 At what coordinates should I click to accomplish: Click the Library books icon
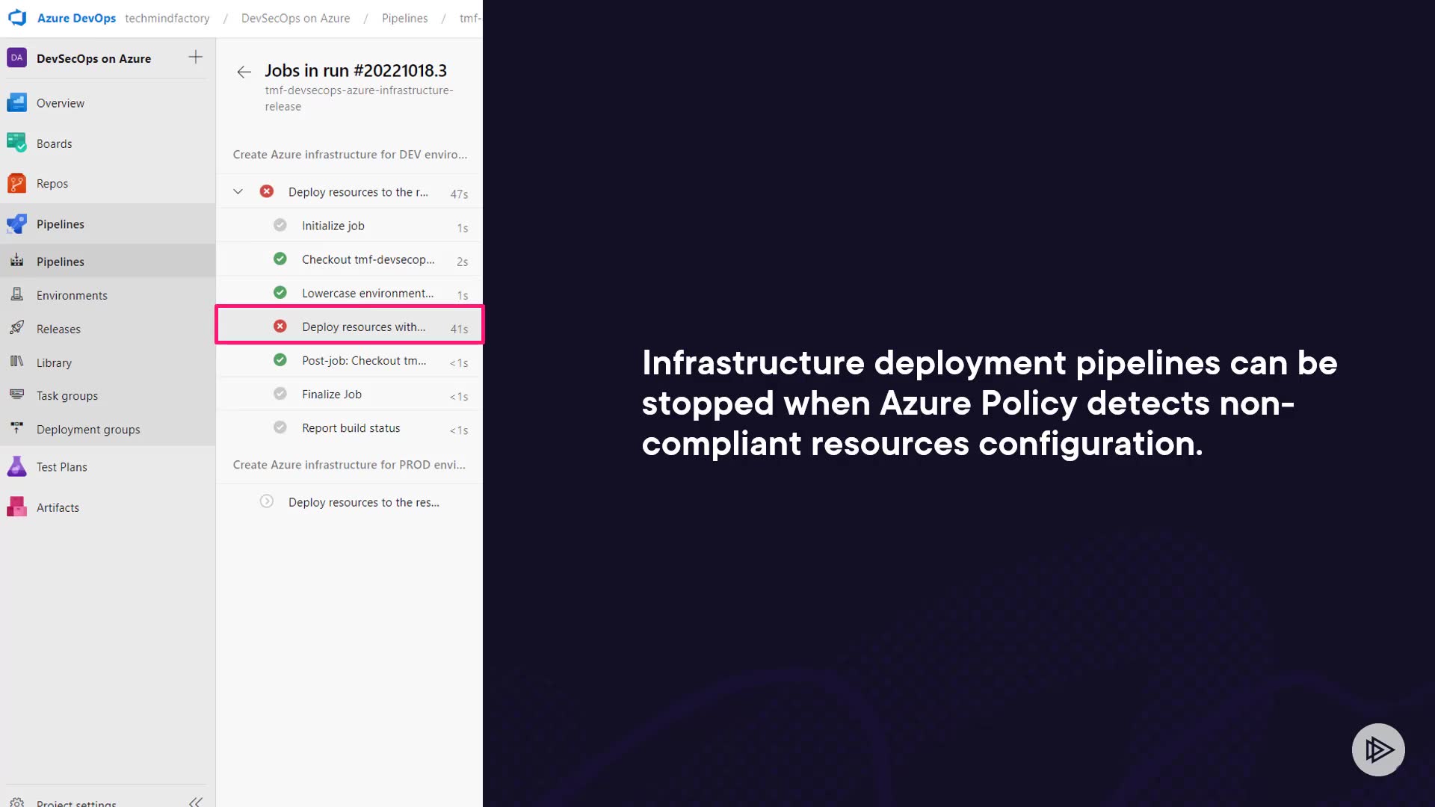coord(16,362)
